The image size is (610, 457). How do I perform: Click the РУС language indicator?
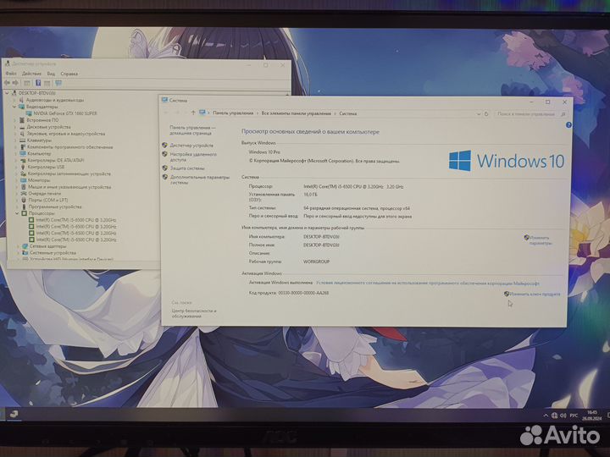[x=574, y=416]
